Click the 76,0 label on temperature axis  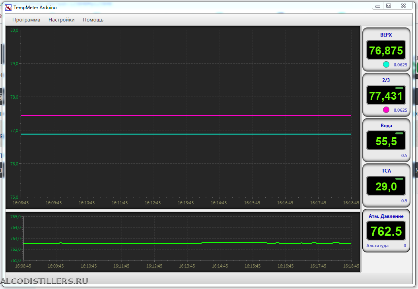[x=14, y=164]
